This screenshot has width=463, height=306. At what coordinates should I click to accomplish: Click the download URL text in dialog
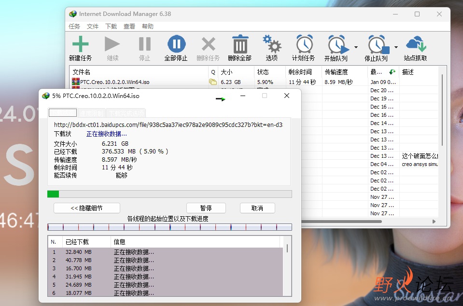pos(168,125)
